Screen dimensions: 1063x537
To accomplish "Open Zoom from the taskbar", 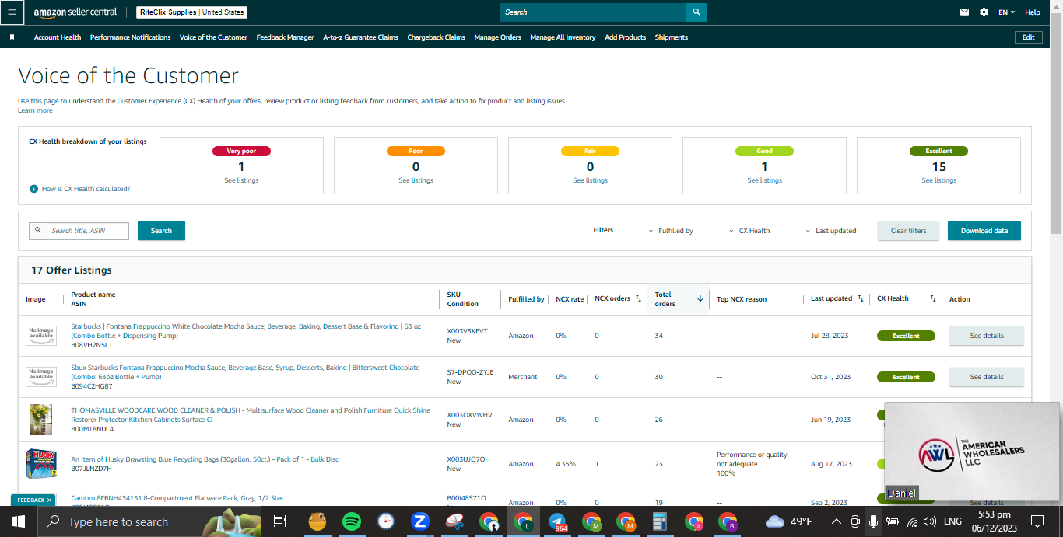I will pos(419,521).
